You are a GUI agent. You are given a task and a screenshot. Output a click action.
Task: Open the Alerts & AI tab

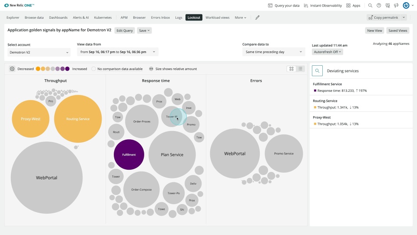(x=81, y=17)
